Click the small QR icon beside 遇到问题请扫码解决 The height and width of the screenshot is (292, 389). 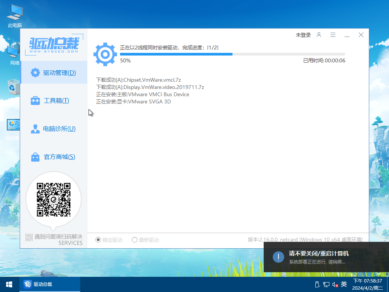[x=29, y=237]
